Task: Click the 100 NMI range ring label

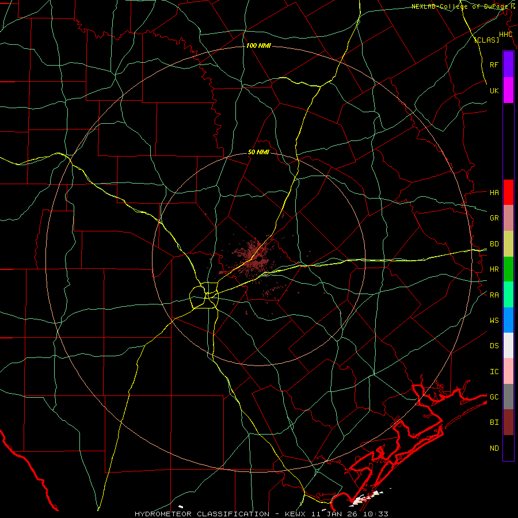Action: pyautogui.click(x=258, y=45)
